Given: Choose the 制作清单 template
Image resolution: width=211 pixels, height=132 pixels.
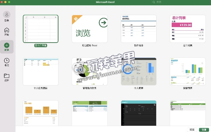Looking at the screenshot, I should coord(138,29).
